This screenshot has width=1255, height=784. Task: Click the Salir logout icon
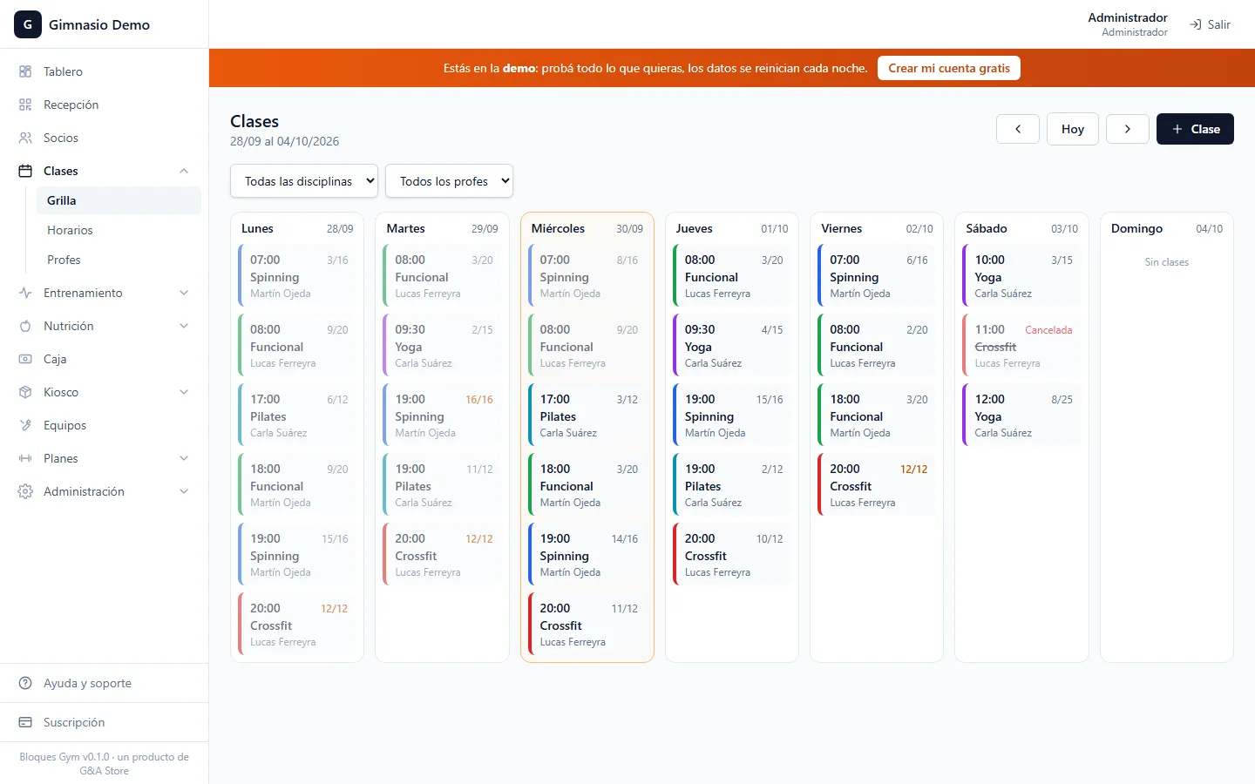1196,24
